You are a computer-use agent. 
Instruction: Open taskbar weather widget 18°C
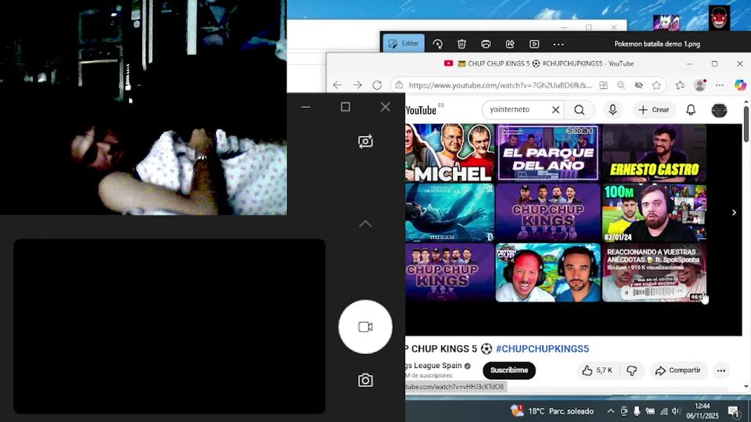pyautogui.click(x=552, y=411)
